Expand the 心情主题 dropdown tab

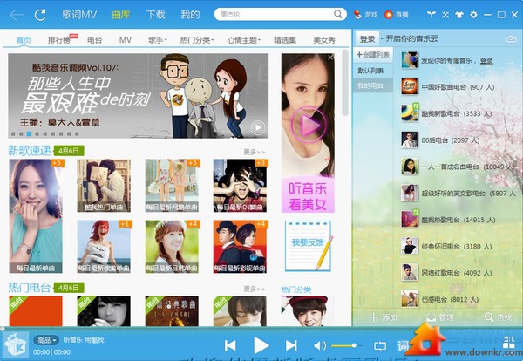click(243, 40)
